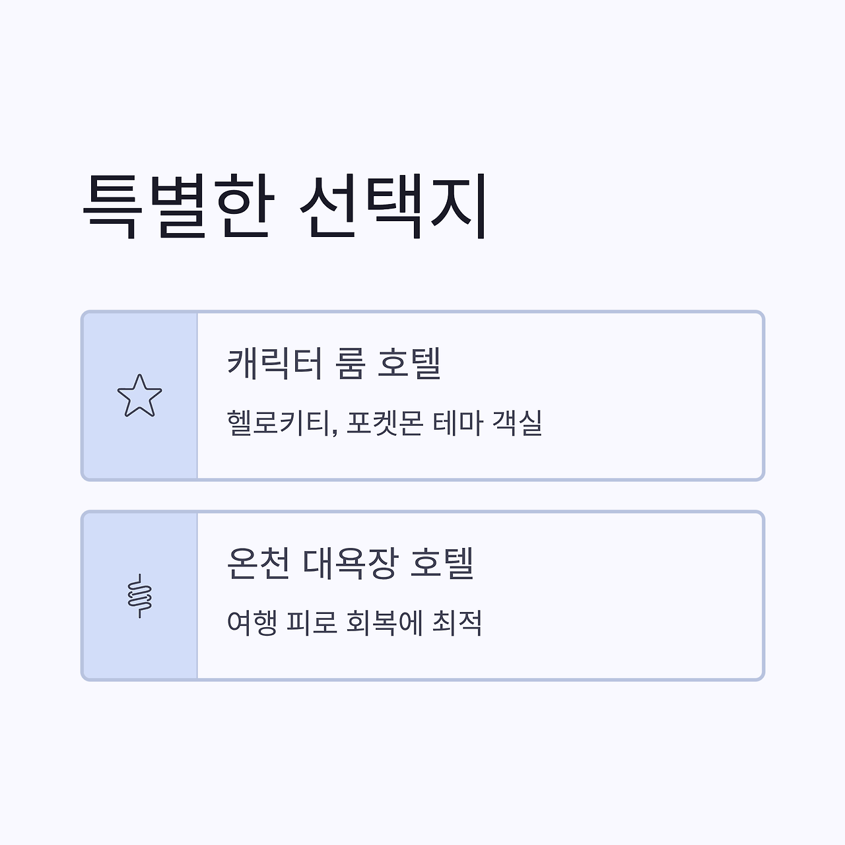The height and width of the screenshot is (845, 845).
Task: Click the word 피로 in the second description
Action: (x=312, y=623)
